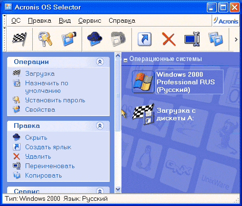Click the icon beside Назначить по умолчанию
This screenshot has width=242, height=206.
click(x=17, y=83)
